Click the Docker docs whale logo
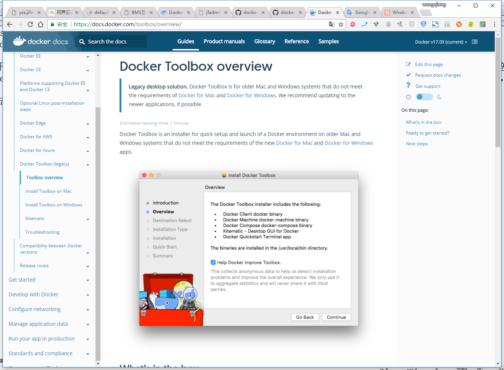Viewport: 504px width, 370px height. click(x=20, y=41)
